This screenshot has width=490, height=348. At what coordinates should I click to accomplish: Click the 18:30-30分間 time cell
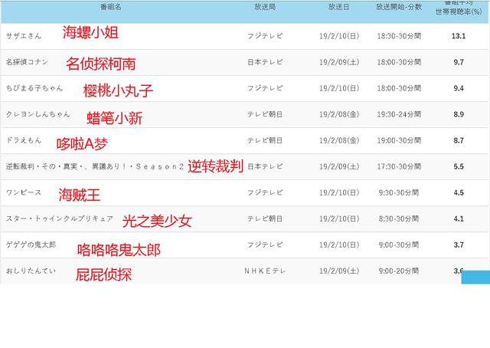coord(399,36)
